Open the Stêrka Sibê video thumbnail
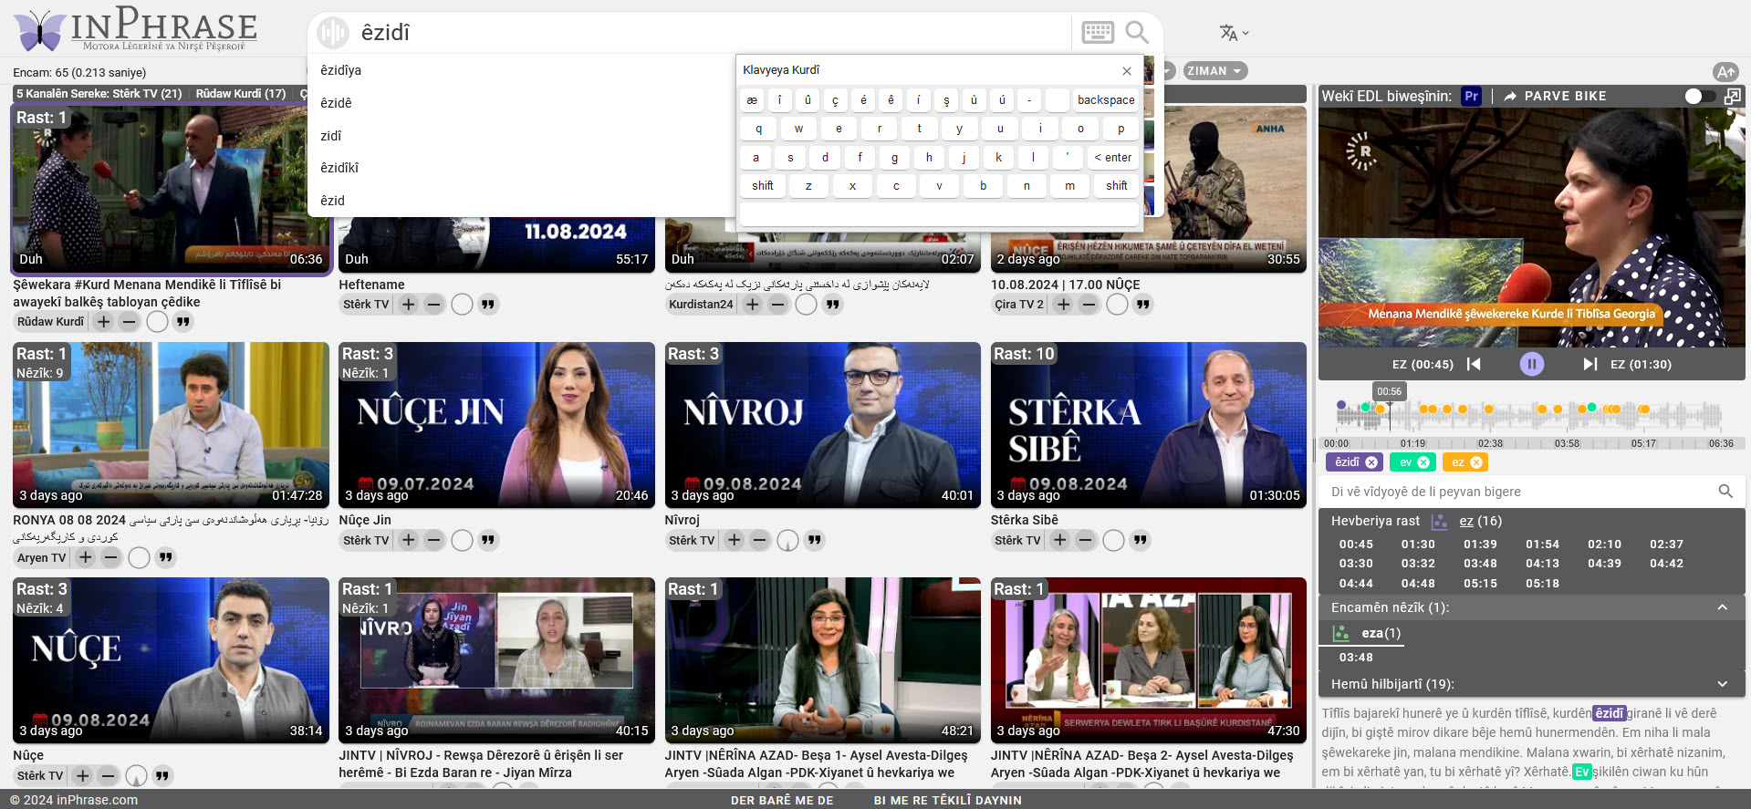 tap(1149, 425)
